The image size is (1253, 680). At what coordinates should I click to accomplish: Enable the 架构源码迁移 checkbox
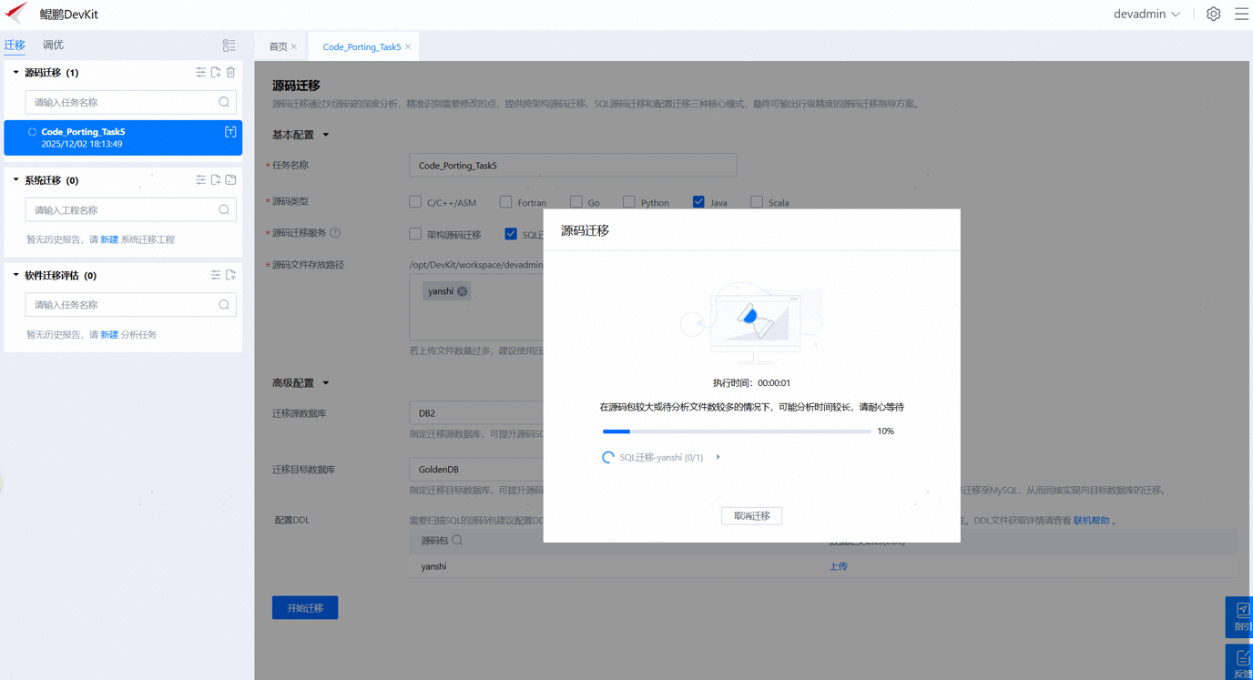click(415, 234)
